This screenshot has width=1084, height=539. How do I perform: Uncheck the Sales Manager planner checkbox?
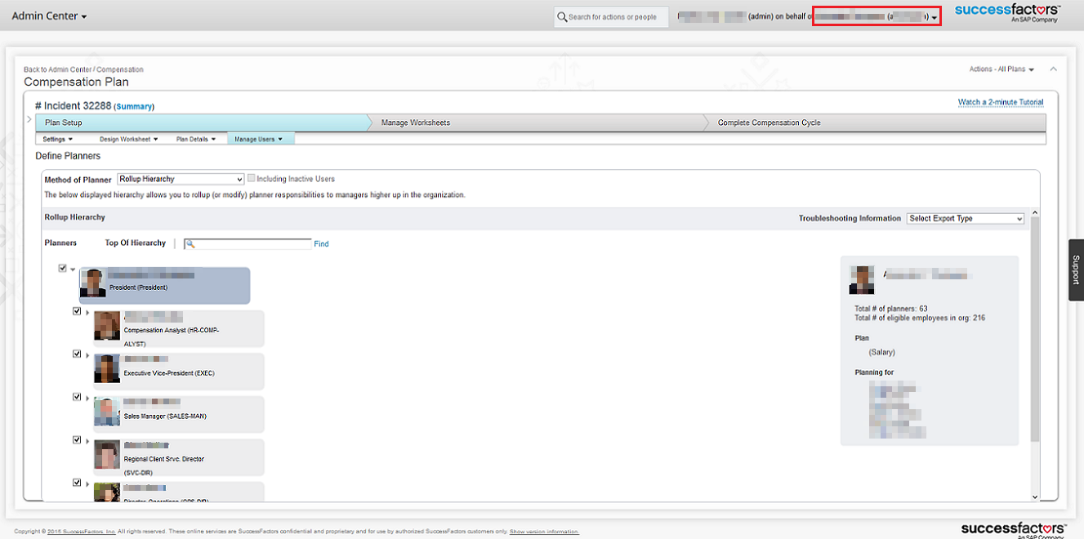(77, 397)
